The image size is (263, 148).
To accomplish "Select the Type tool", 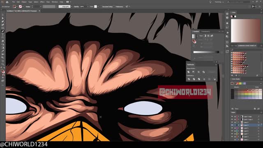I will click(3, 35).
